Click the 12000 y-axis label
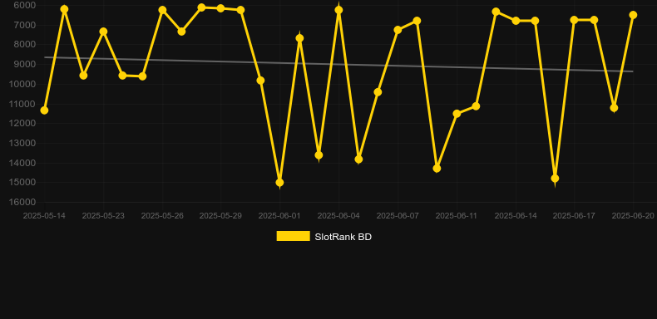 click(22, 124)
